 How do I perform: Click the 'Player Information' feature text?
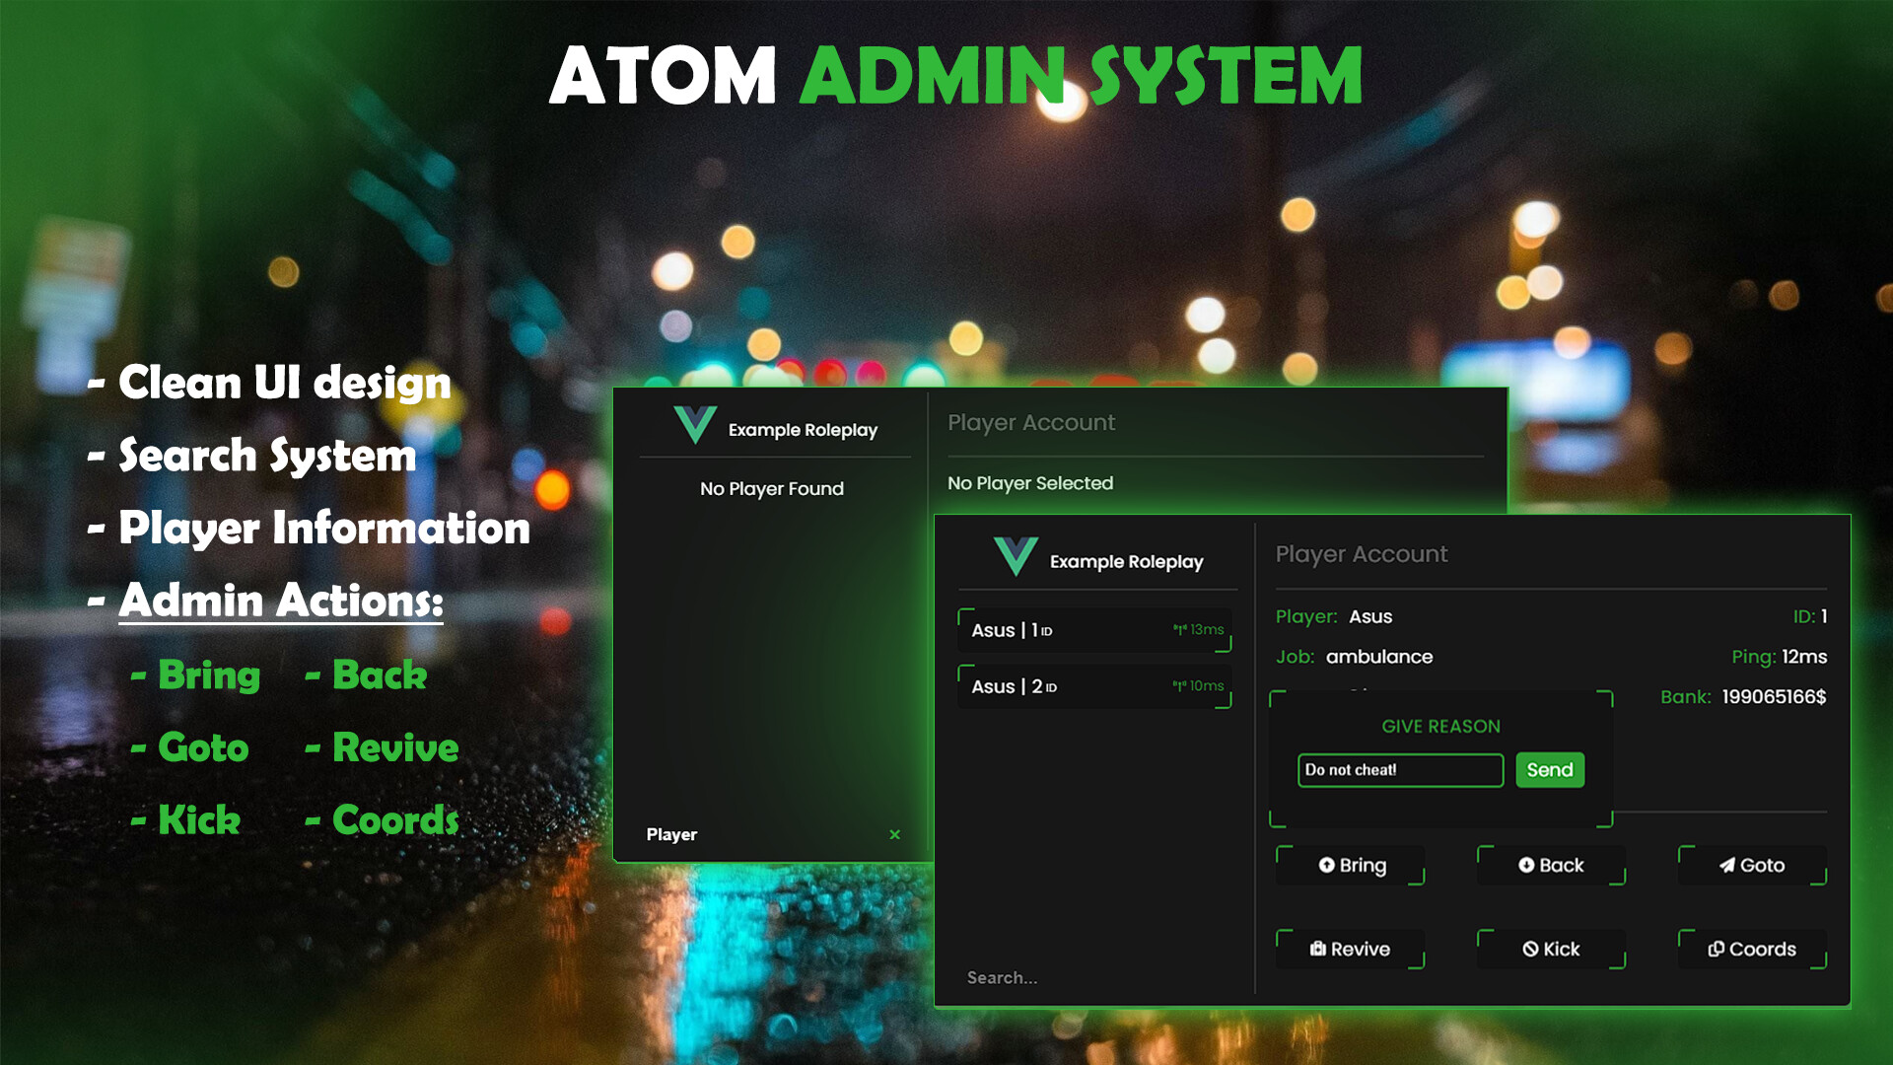[x=324, y=529]
